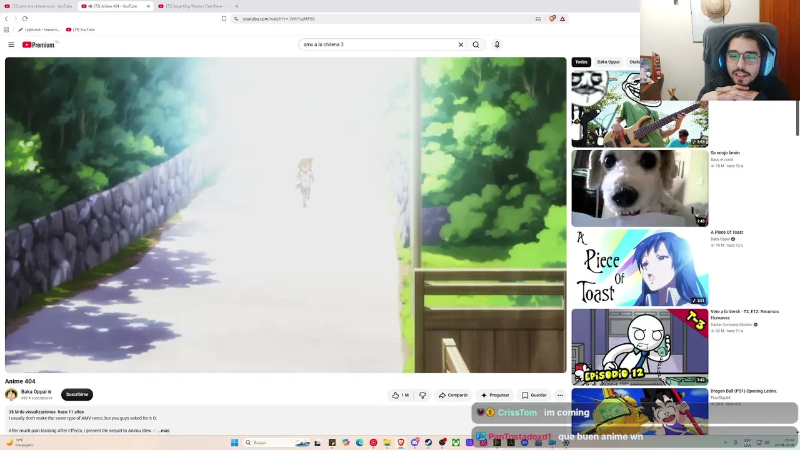The image size is (800, 450).
Task: Subscribe with the Suscribirse button
Action: pyautogui.click(x=77, y=394)
